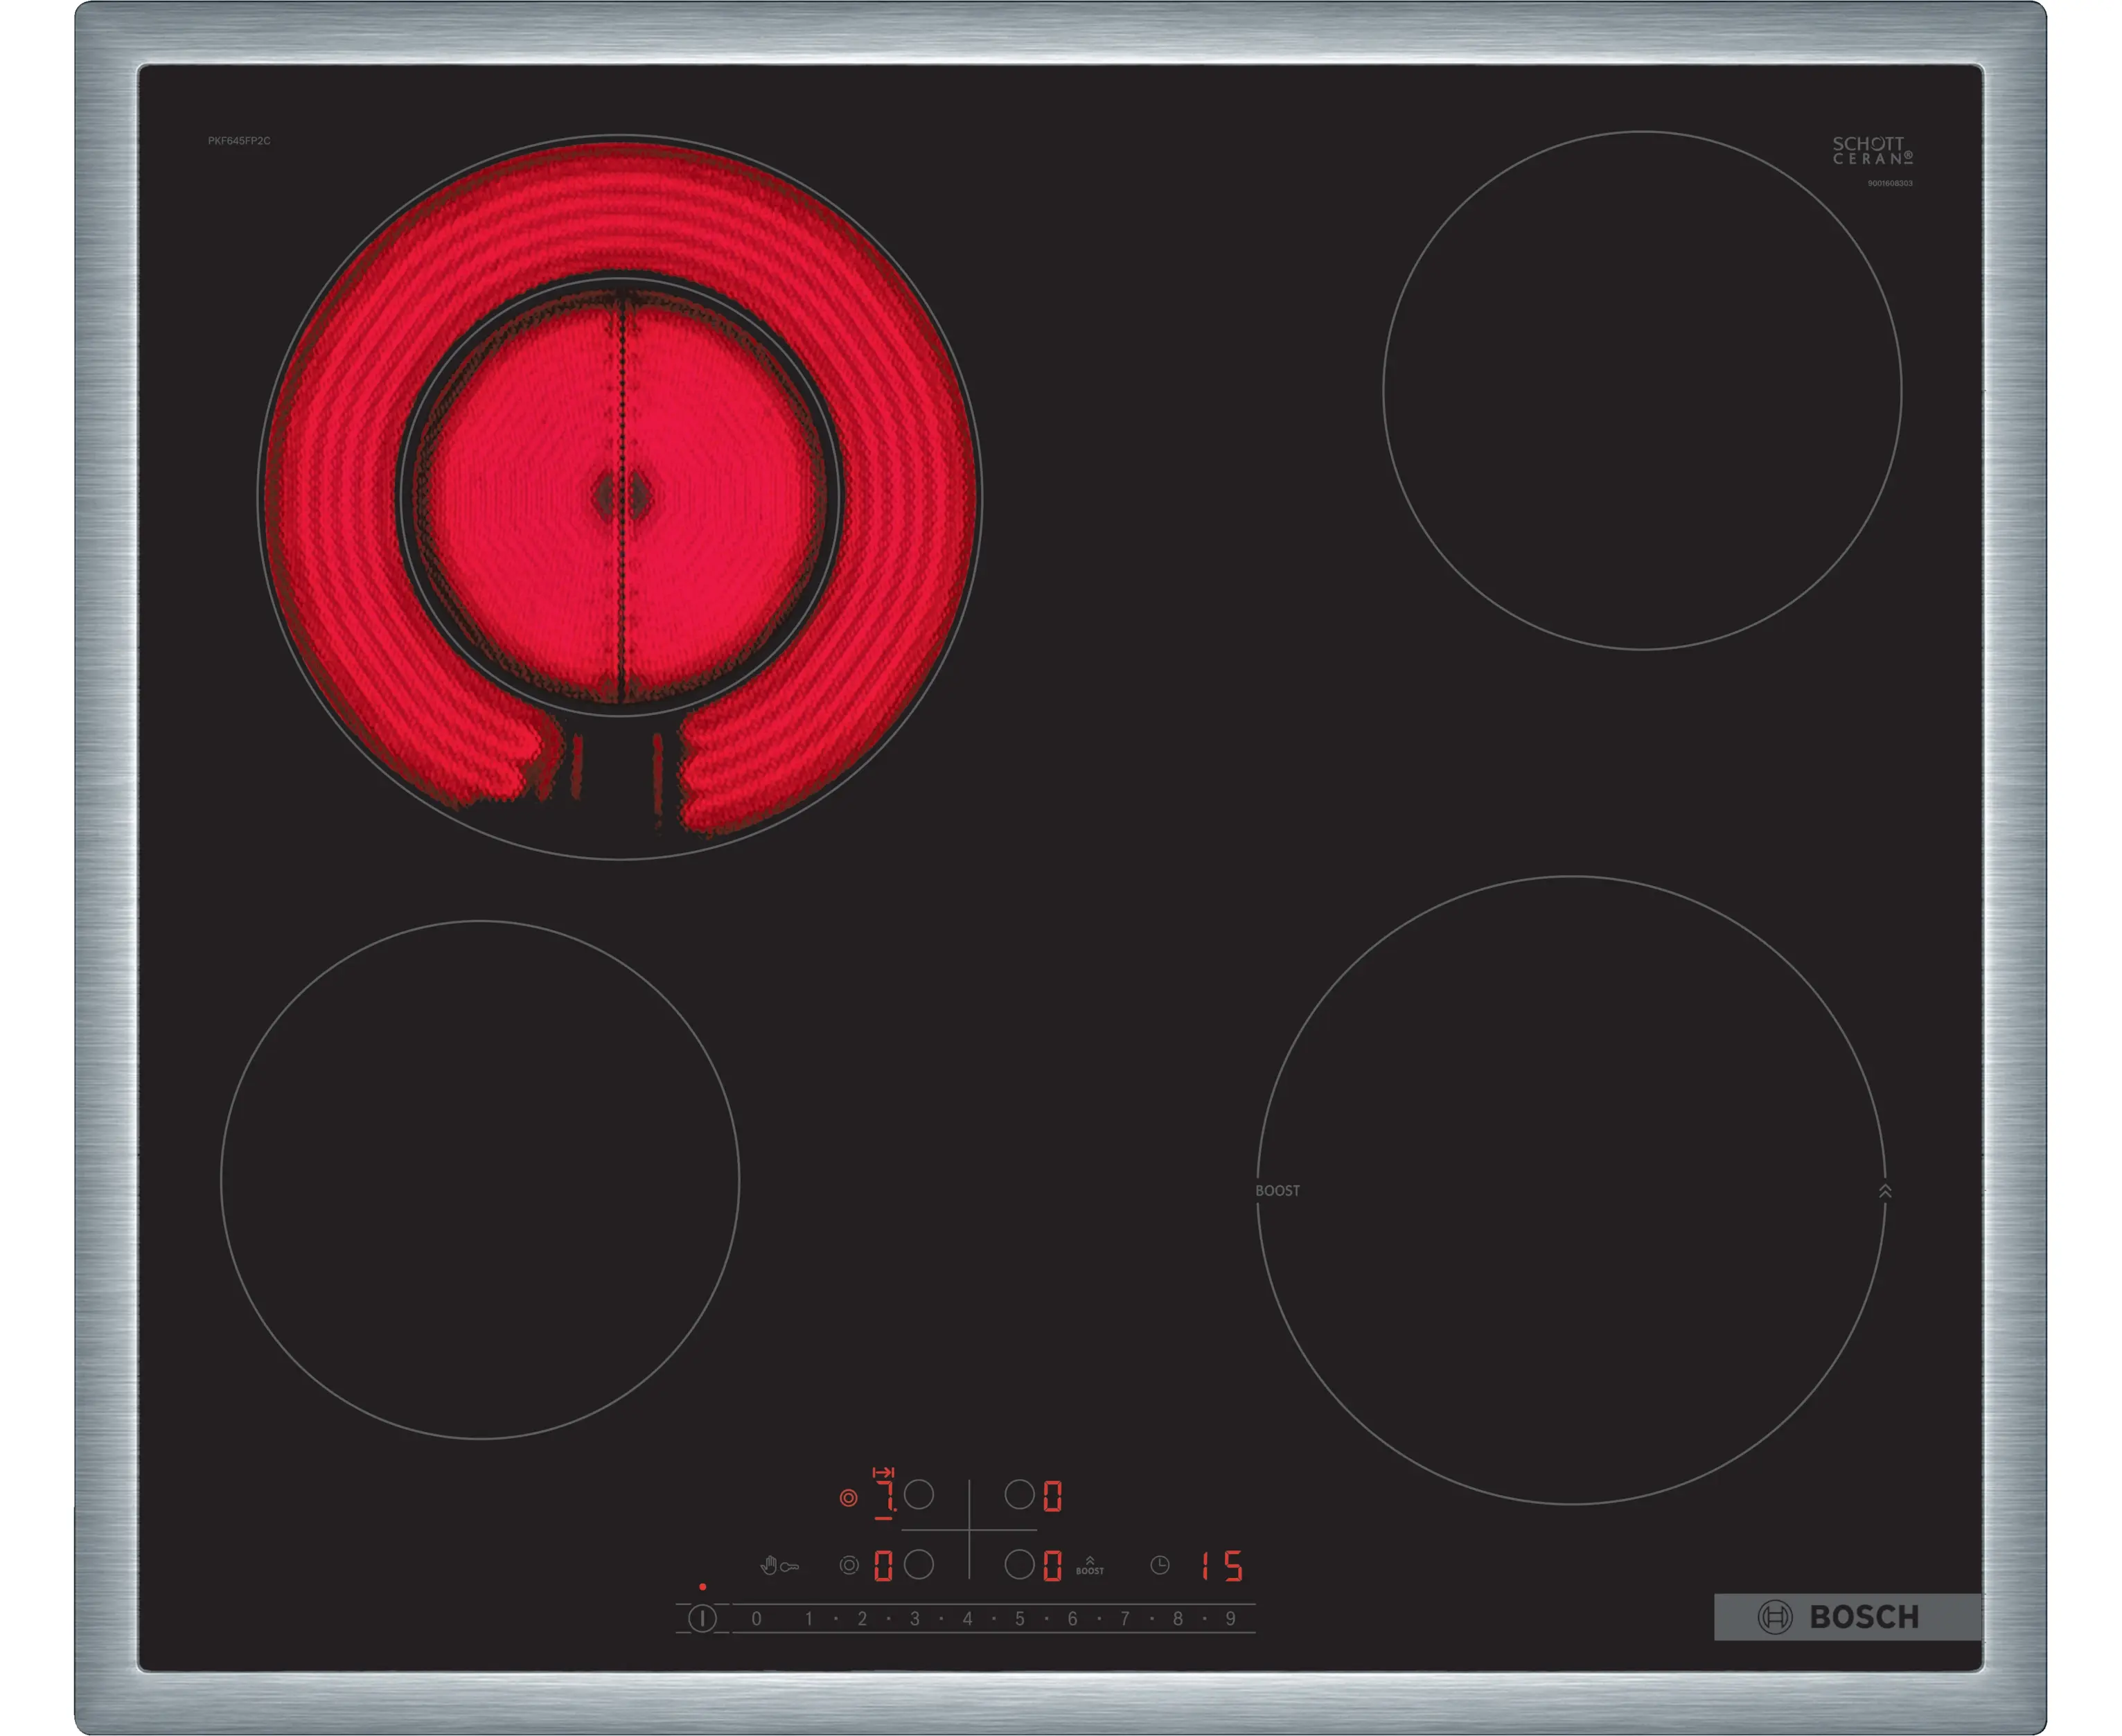Set power slider to level 9
The height and width of the screenshot is (1736, 2122).
tap(1231, 1619)
